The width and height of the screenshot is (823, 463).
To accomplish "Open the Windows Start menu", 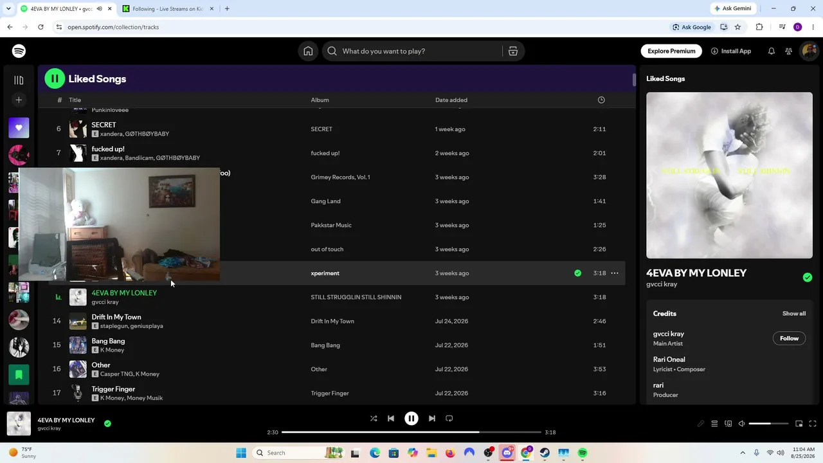I will tap(241, 453).
